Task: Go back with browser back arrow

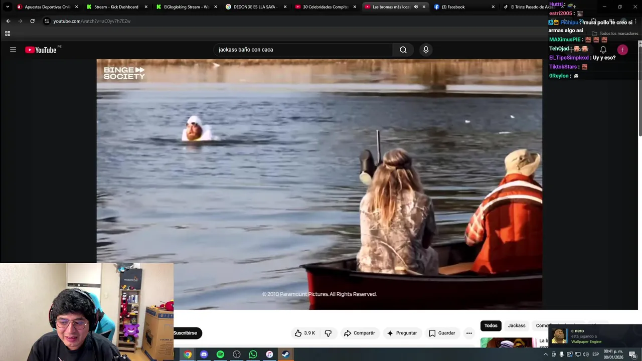Action: [8, 21]
